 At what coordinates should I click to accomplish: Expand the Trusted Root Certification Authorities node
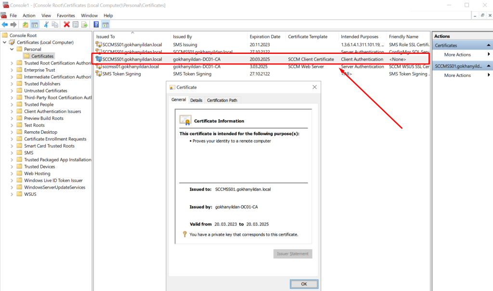12,63
